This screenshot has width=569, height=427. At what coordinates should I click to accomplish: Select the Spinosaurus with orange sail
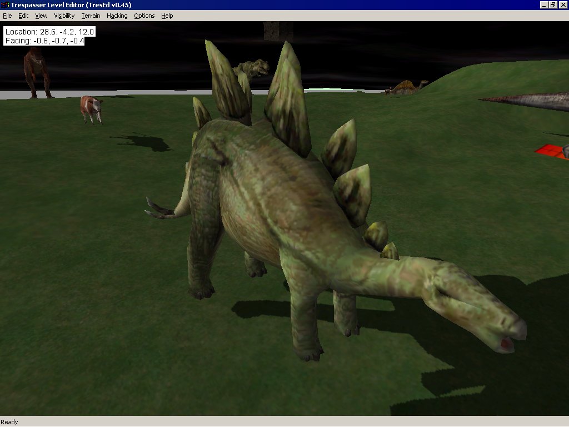click(x=406, y=87)
